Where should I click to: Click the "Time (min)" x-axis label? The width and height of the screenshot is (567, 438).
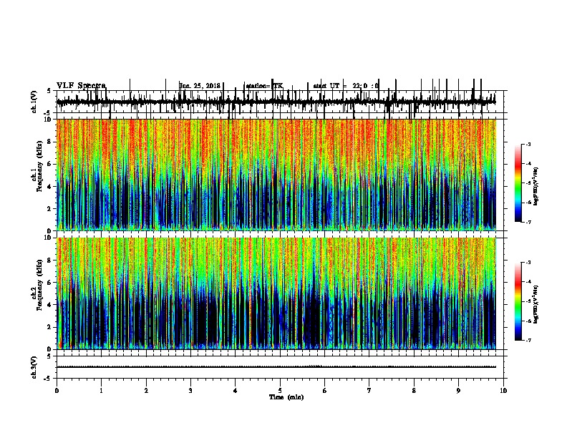pyautogui.click(x=286, y=397)
